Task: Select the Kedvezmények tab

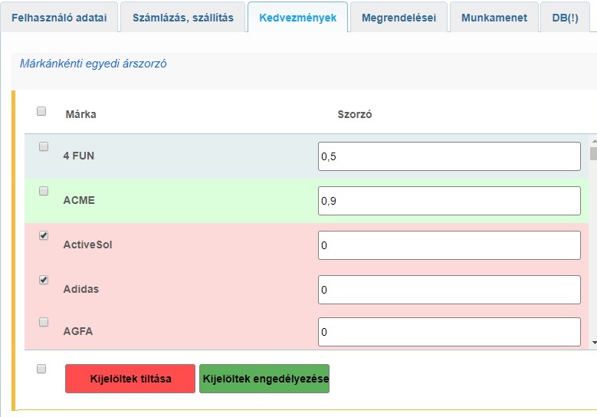Action: (x=297, y=17)
